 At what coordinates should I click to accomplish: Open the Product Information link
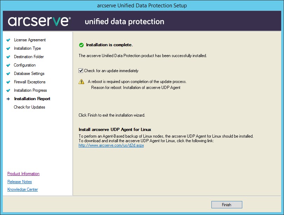pyautogui.click(x=23, y=174)
